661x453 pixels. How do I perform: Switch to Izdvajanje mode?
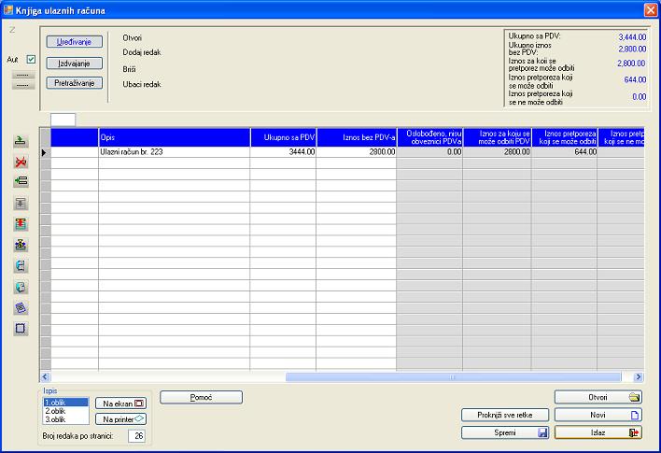[x=72, y=63]
